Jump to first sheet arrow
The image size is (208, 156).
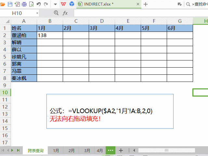click(x=3, y=150)
